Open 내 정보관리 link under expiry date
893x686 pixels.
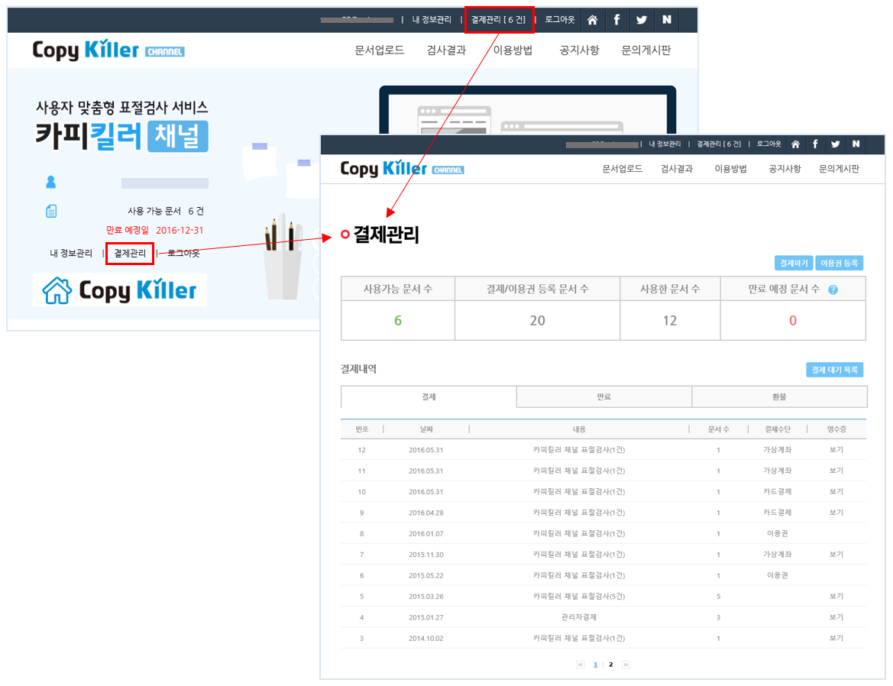71,254
